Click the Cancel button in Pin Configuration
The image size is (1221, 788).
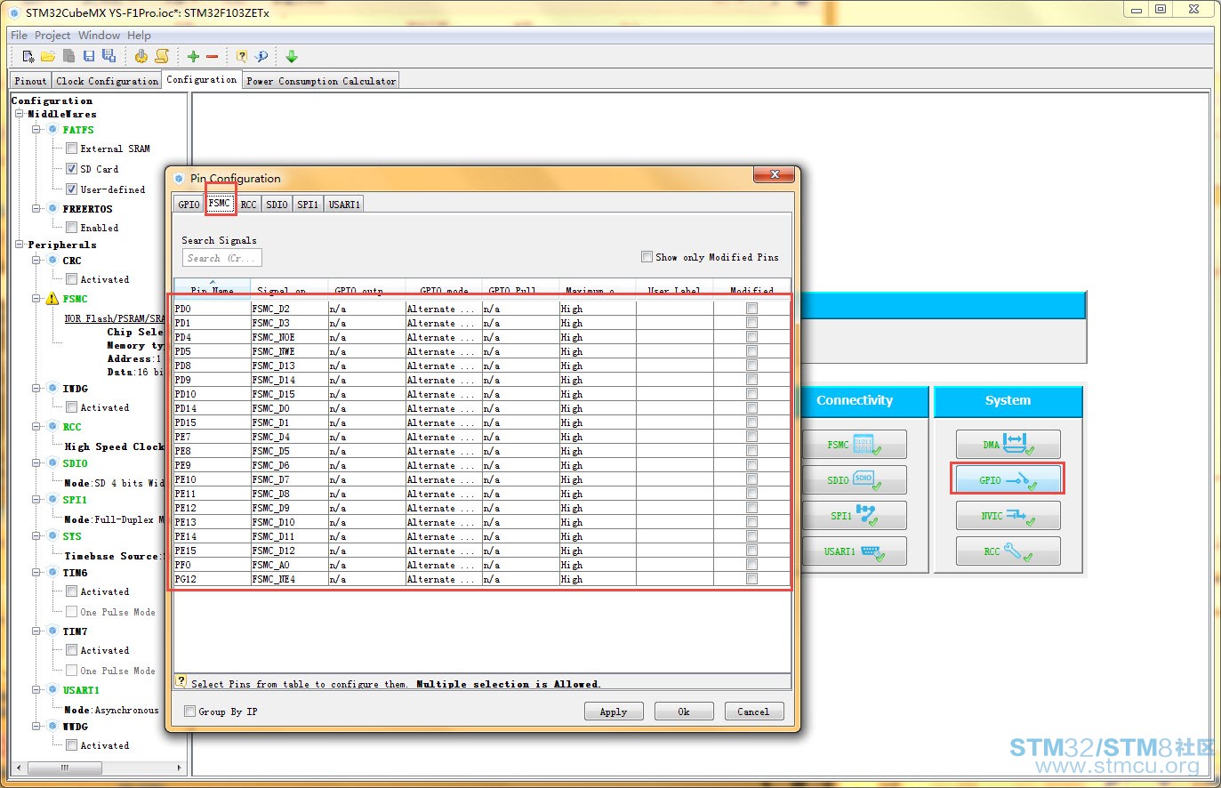753,712
